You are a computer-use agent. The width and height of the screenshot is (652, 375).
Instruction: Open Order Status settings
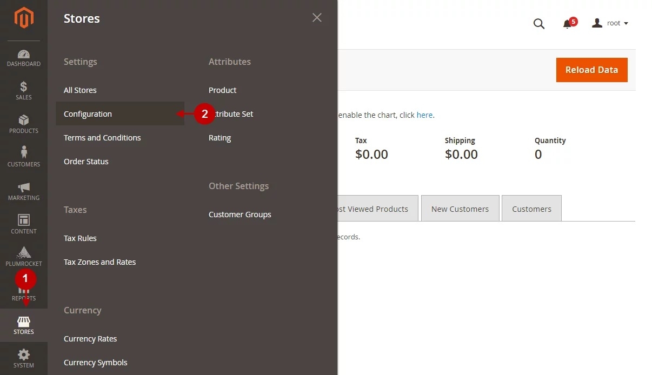pyautogui.click(x=86, y=162)
